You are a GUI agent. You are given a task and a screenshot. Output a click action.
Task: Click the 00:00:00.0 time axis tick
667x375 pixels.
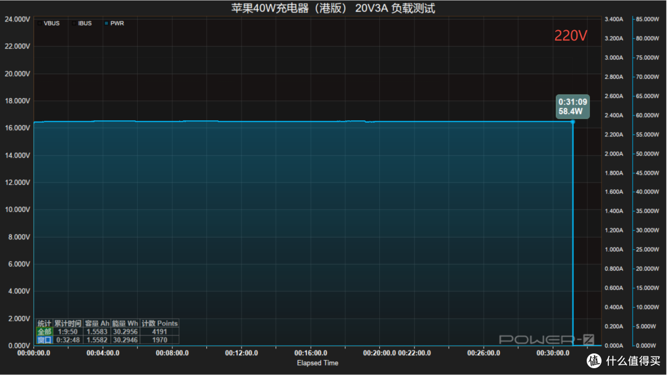[33, 353]
